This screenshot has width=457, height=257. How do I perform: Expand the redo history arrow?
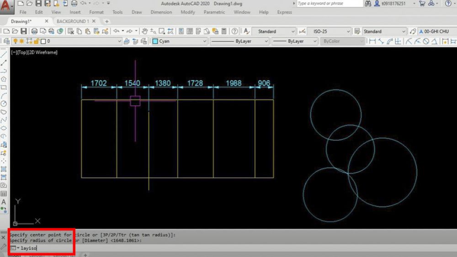pos(136,31)
